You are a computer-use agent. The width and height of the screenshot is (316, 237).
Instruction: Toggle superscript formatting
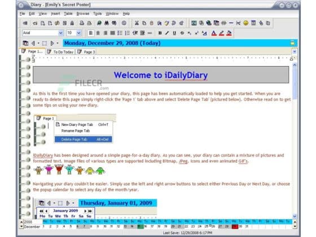(x=196, y=33)
